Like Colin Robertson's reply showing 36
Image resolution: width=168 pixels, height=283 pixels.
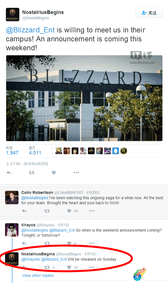tap(69, 211)
